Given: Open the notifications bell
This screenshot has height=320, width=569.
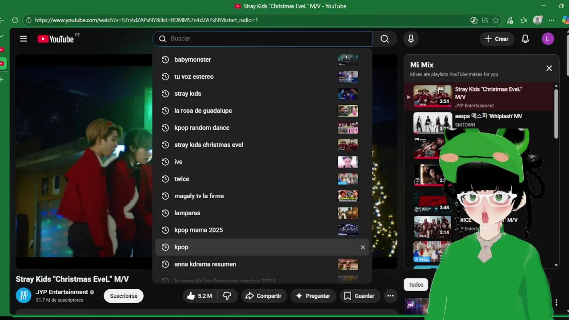Looking at the screenshot, I should pos(525,39).
